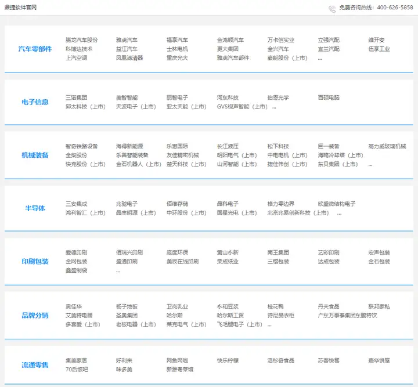The width and height of the screenshot is (418, 387).
Task: Click the 盛通印刷 entry
Action: click(x=127, y=262)
